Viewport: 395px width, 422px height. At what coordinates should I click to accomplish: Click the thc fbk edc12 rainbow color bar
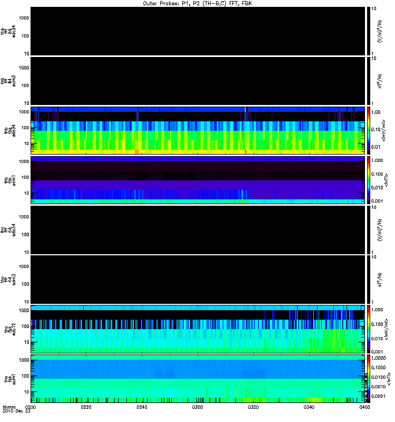point(369,329)
